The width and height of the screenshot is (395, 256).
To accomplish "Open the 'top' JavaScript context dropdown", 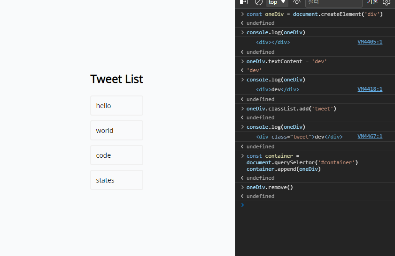I will (277, 2).
